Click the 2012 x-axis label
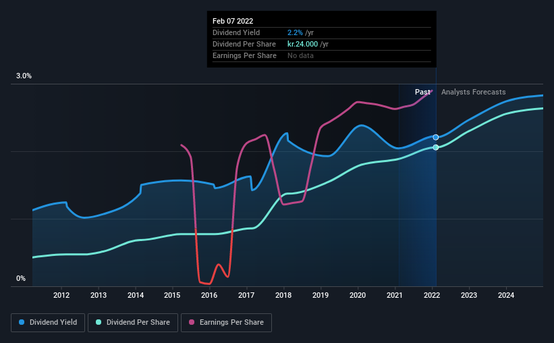 [61, 295]
